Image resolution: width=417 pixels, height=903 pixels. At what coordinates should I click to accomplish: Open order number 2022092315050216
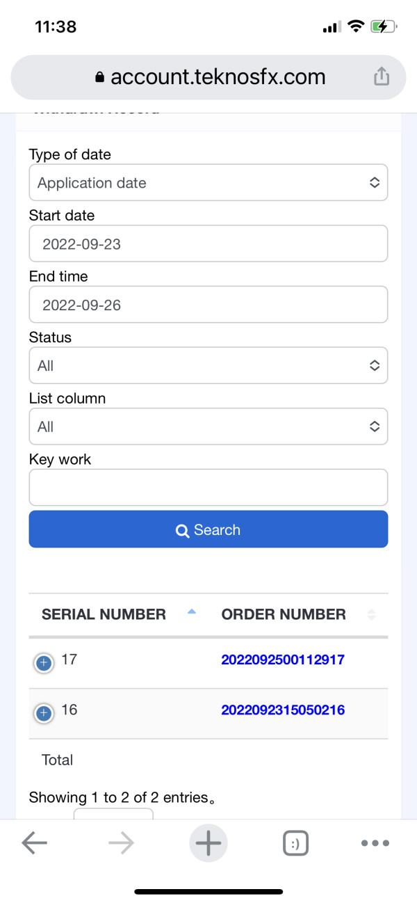click(283, 710)
